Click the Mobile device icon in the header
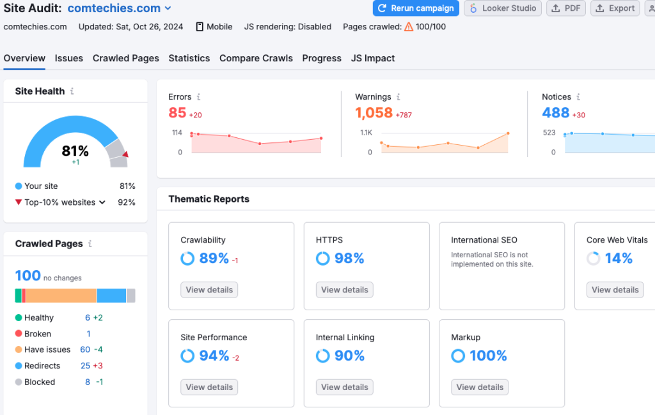Screen dimensions: 655x415 (x=200, y=27)
